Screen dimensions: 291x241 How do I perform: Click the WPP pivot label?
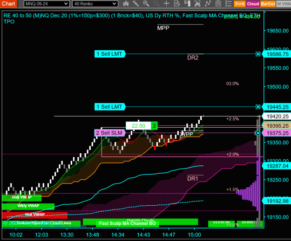pyautogui.click(x=187, y=134)
